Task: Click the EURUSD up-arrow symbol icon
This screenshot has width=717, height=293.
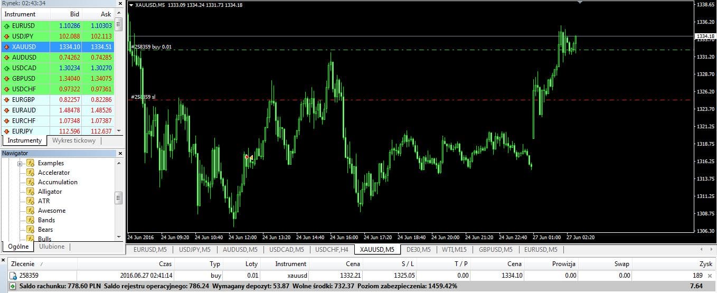Action: pos(6,26)
